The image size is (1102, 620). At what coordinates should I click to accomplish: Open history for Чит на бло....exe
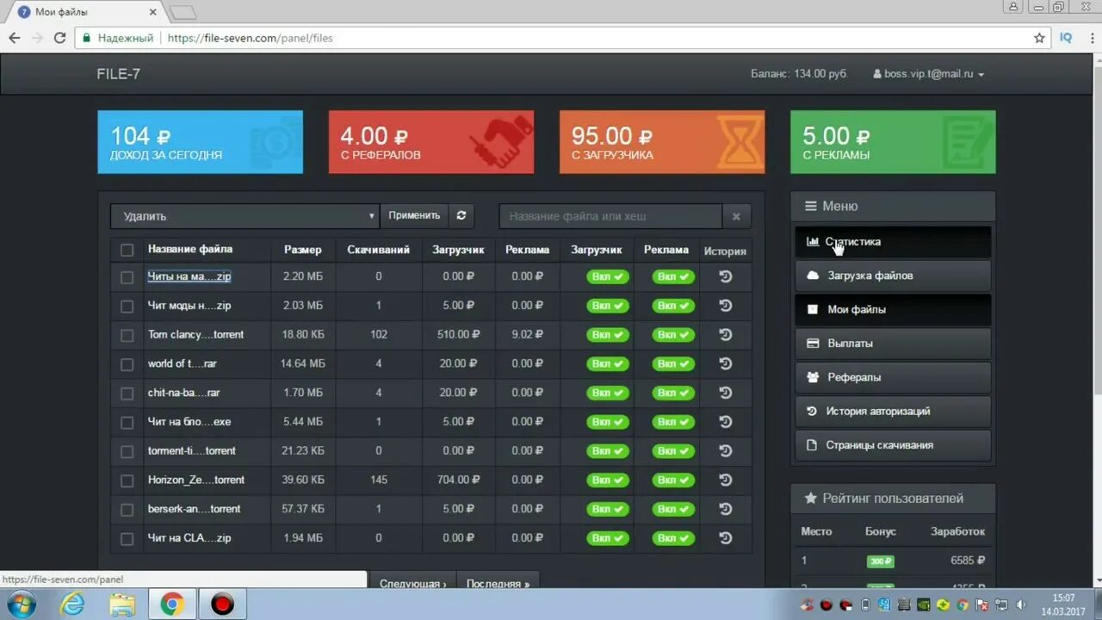click(725, 422)
